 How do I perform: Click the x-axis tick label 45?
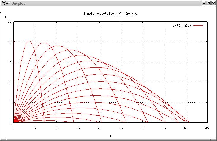tap(207, 128)
